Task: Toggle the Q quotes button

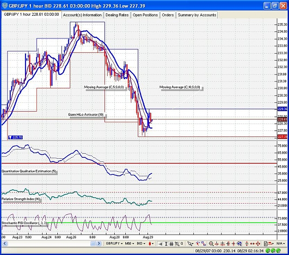Action: [182, 243]
